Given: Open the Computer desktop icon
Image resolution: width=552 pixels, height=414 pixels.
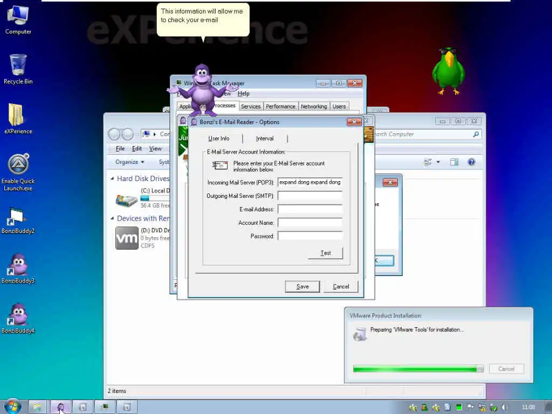Looking at the screenshot, I should pos(18,20).
